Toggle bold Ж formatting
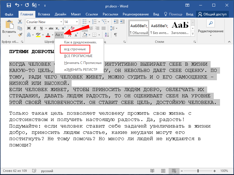 (29, 28)
